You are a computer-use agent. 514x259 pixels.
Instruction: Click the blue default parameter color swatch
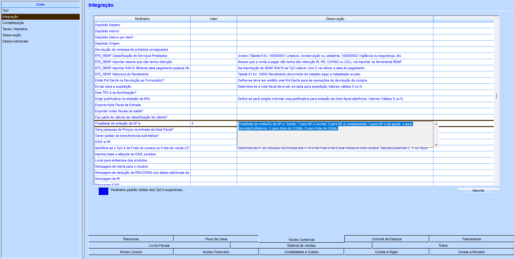103,191
